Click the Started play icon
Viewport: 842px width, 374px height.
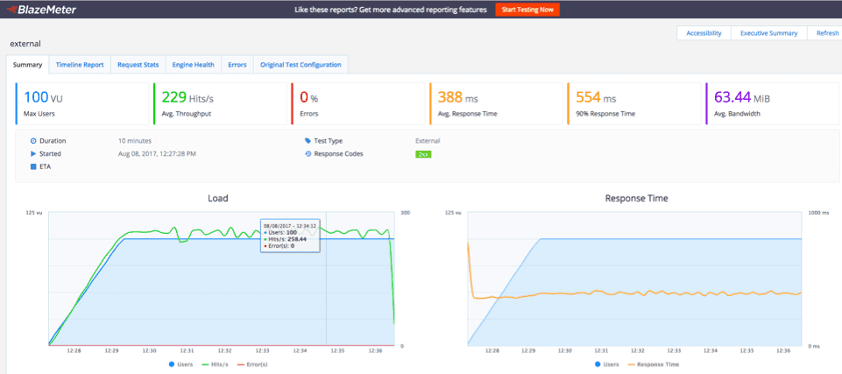pos(34,153)
